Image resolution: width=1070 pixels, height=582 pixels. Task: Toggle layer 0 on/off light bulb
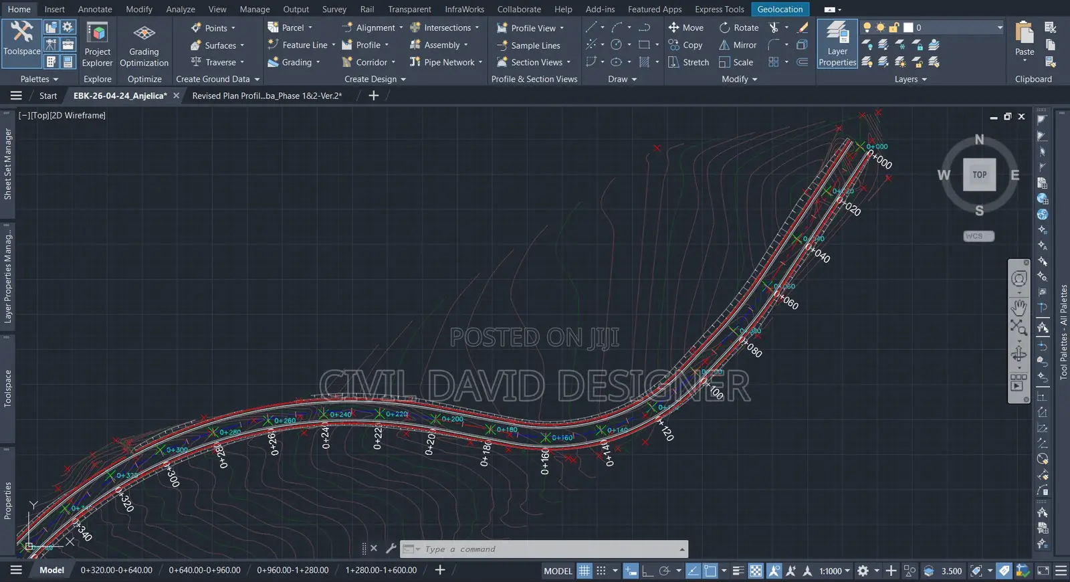coord(867,27)
